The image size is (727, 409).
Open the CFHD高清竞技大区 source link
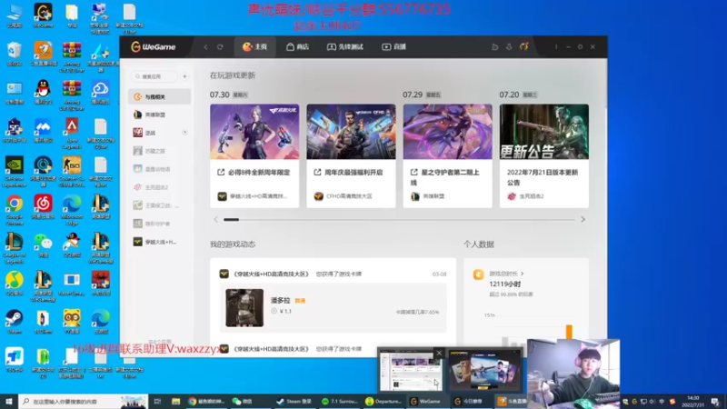(x=344, y=196)
